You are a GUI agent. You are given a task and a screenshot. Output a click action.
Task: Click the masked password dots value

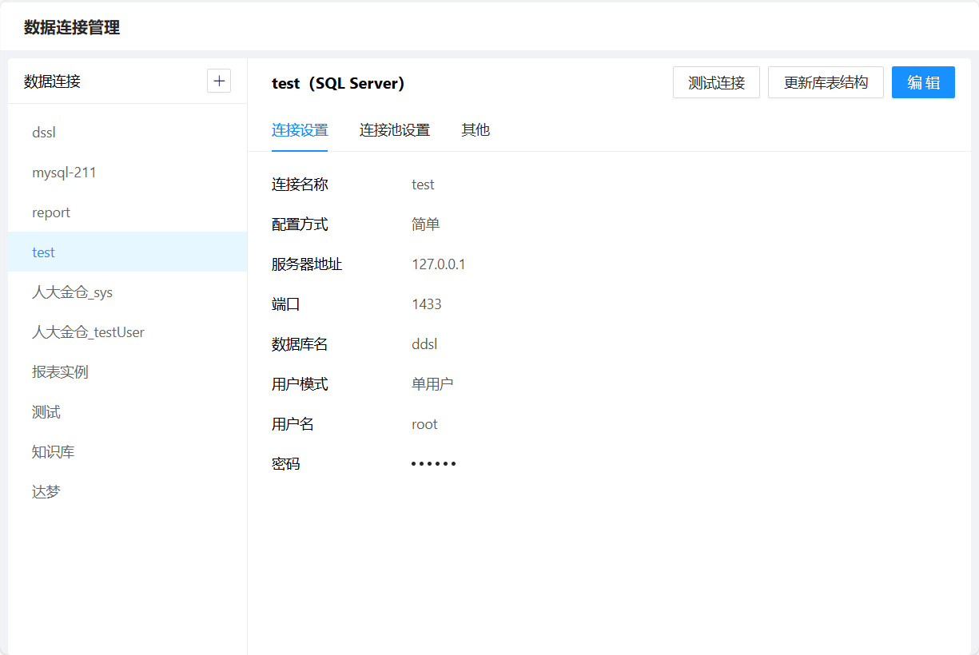[x=433, y=464]
